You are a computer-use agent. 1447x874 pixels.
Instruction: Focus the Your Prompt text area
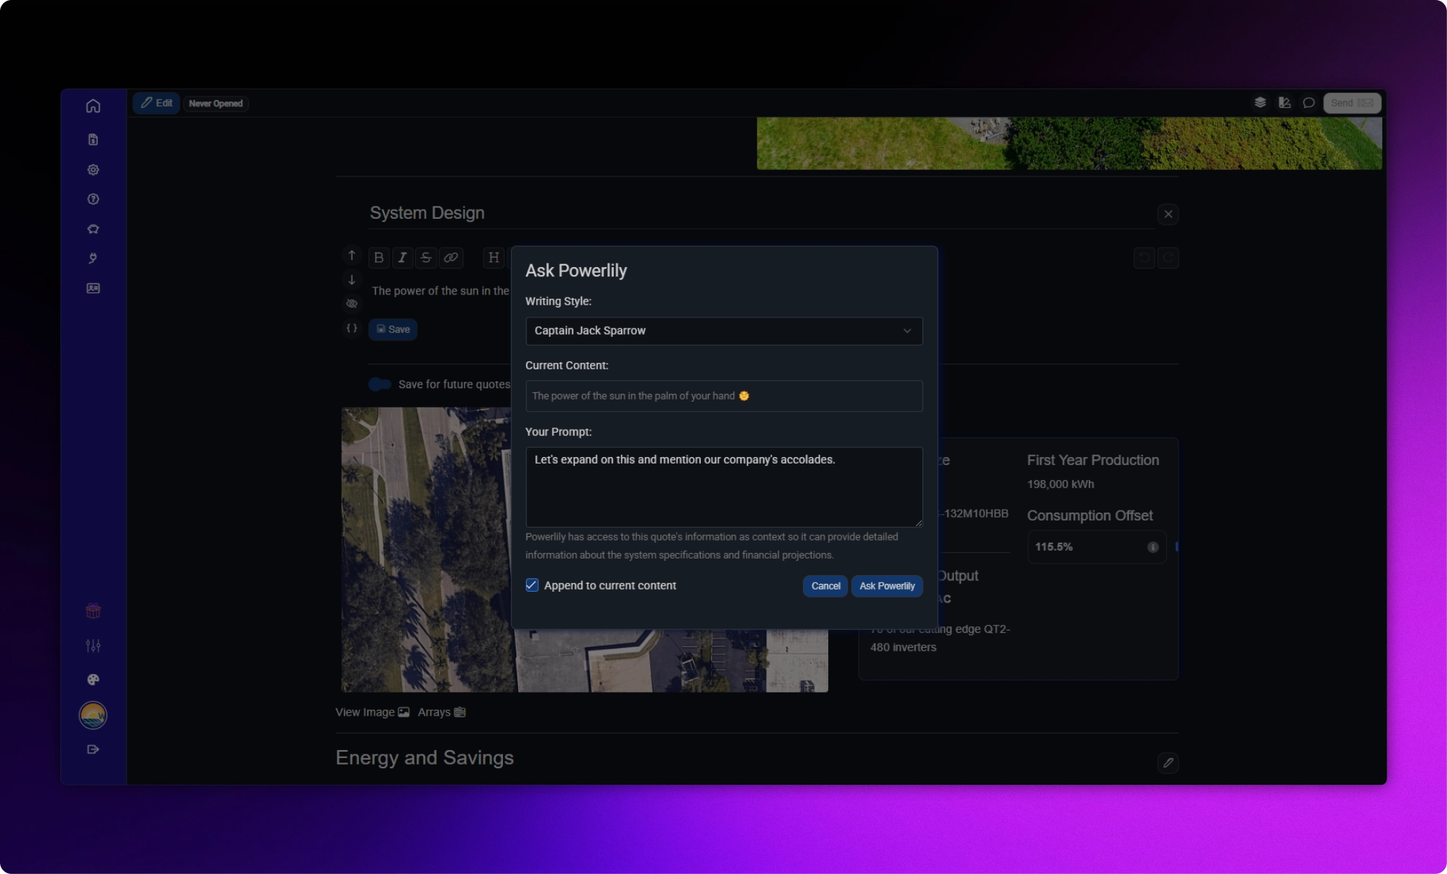coord(724,487)
